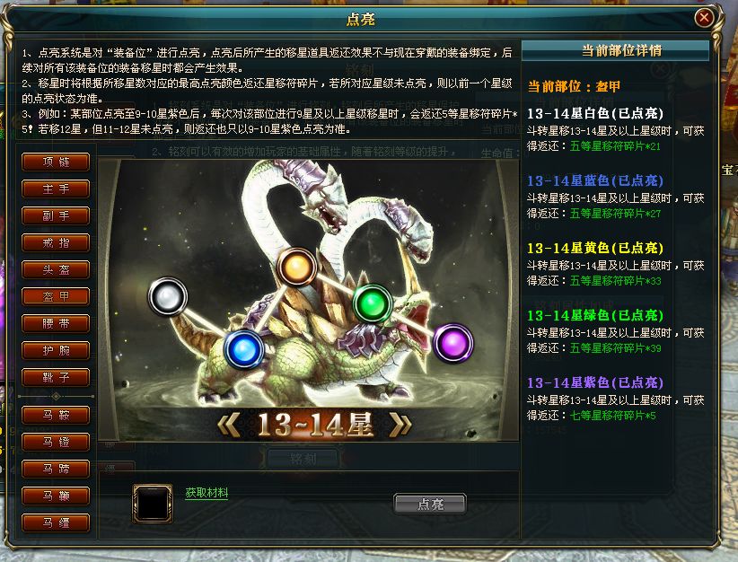Click the empty material slot
This screenshot has height=562, width=738.
(153, 503)
